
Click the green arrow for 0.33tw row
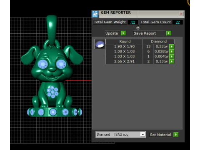pos(172,46)
